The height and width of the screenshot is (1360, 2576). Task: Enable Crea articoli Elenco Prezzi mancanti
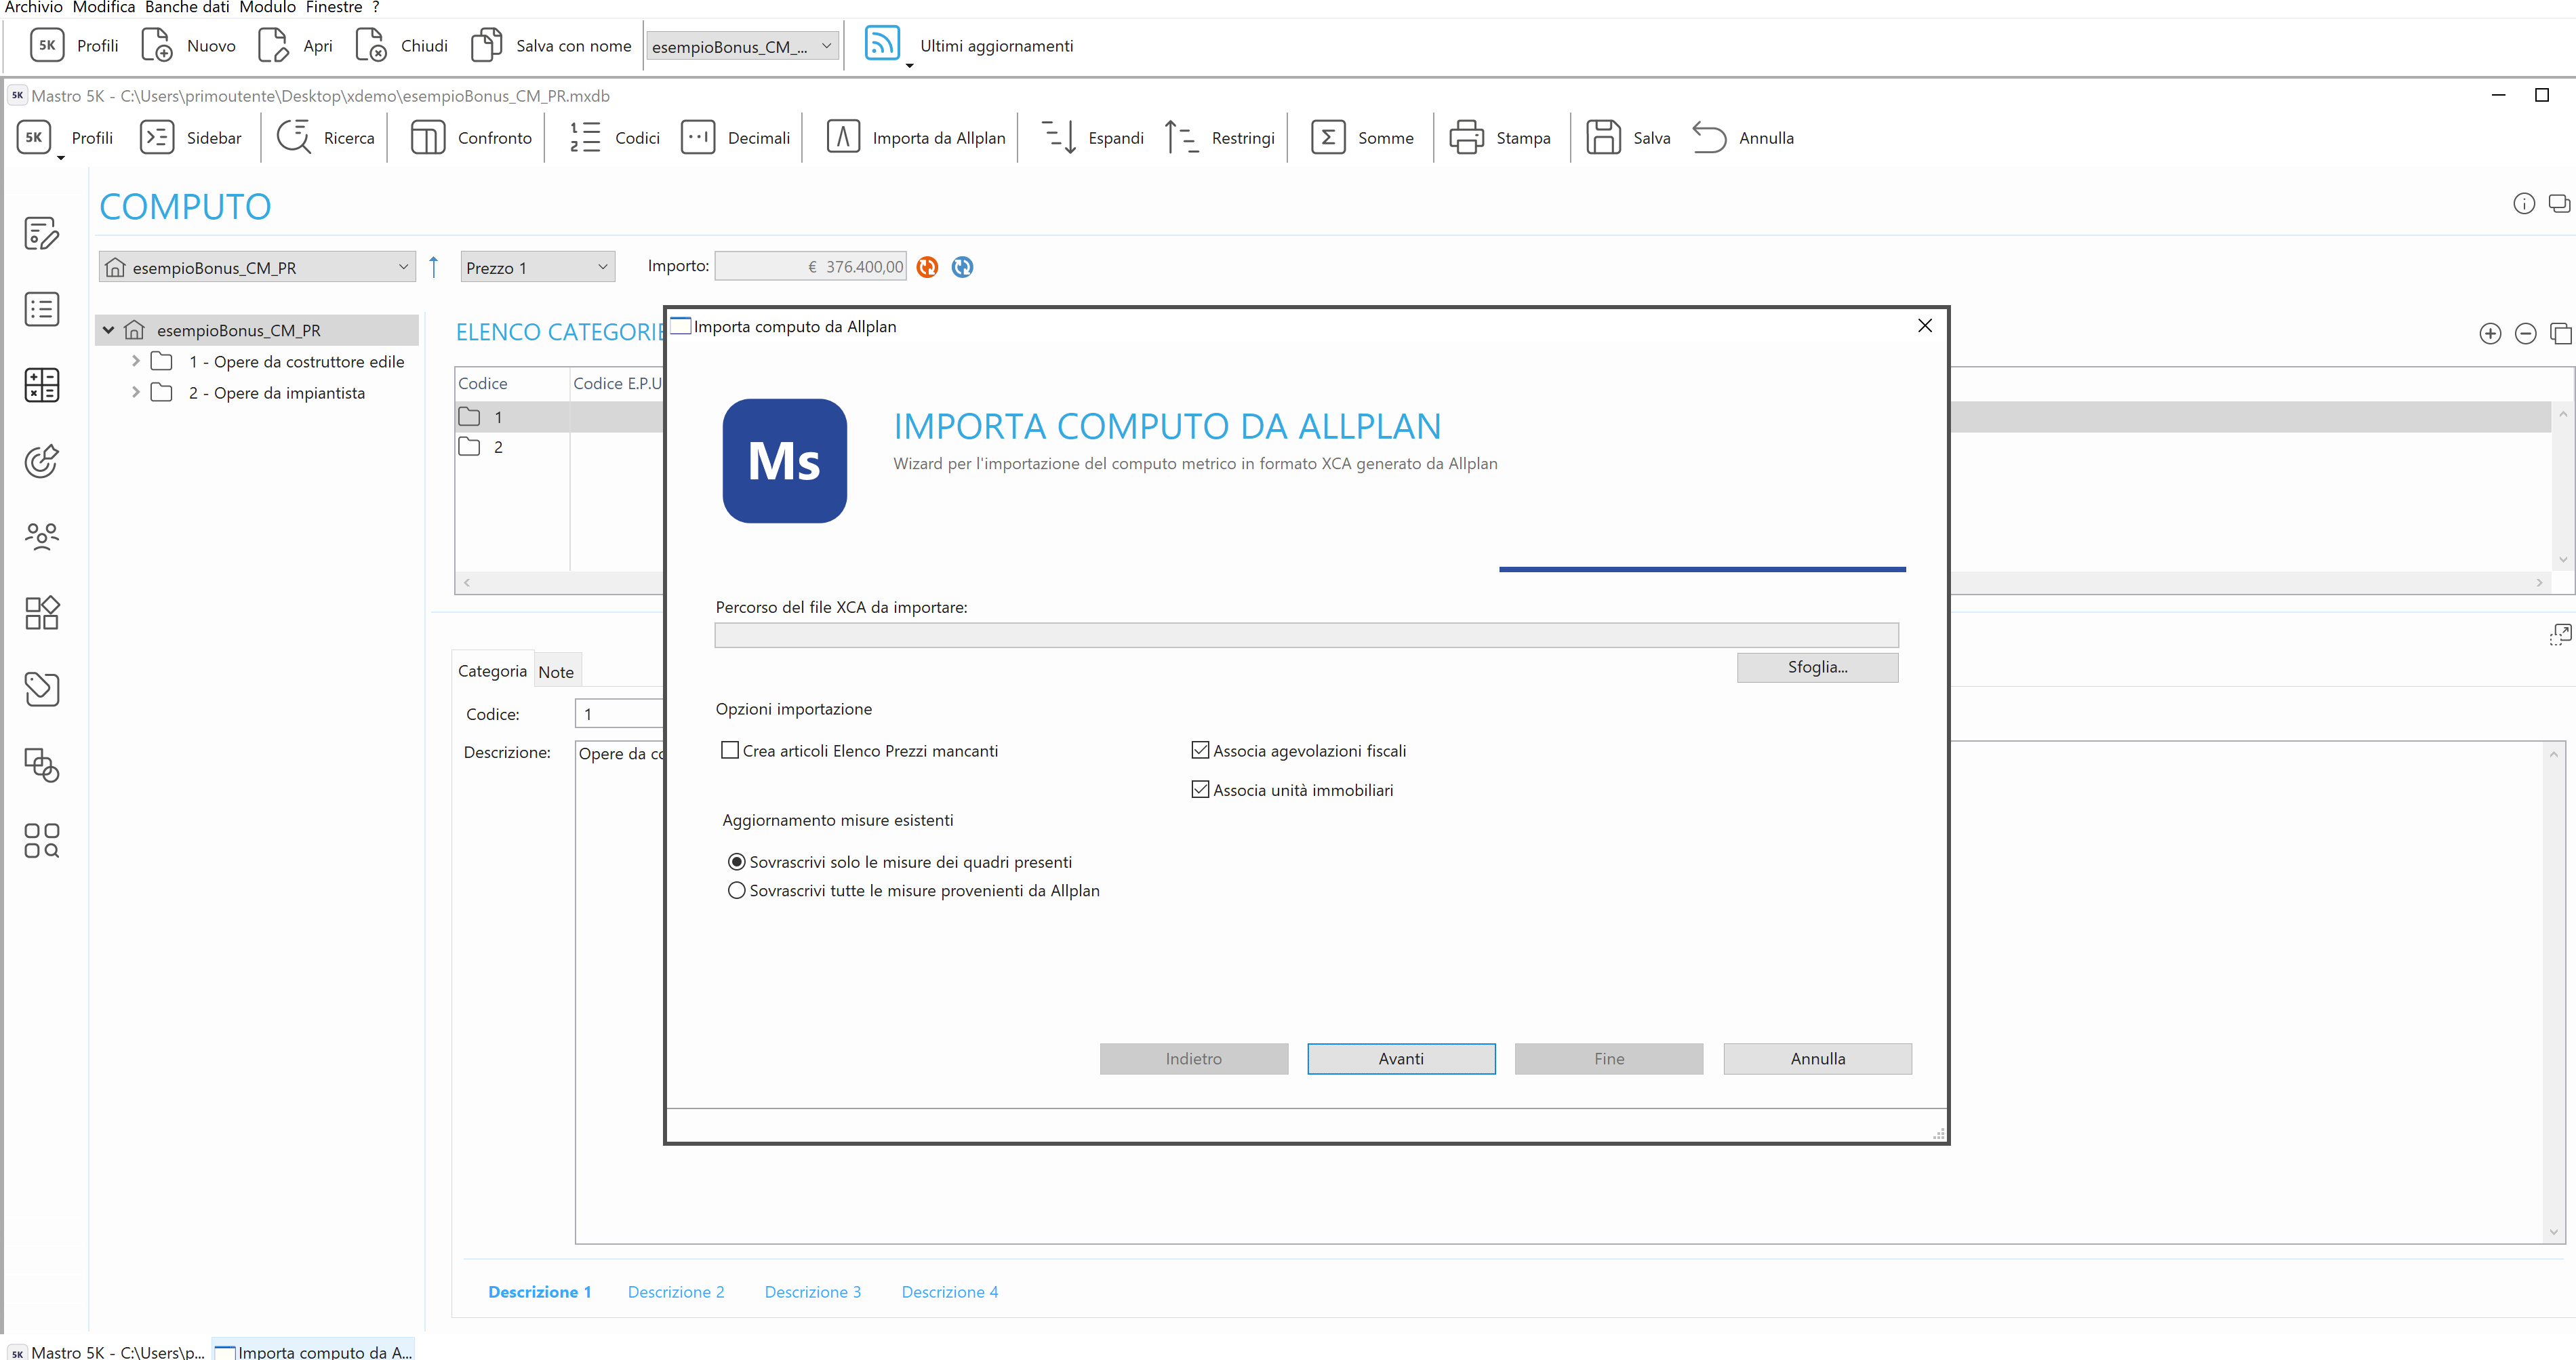(x=730, y=750)
